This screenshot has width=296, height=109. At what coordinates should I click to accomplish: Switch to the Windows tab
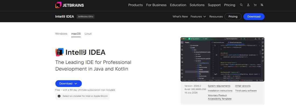pos(61,34)
